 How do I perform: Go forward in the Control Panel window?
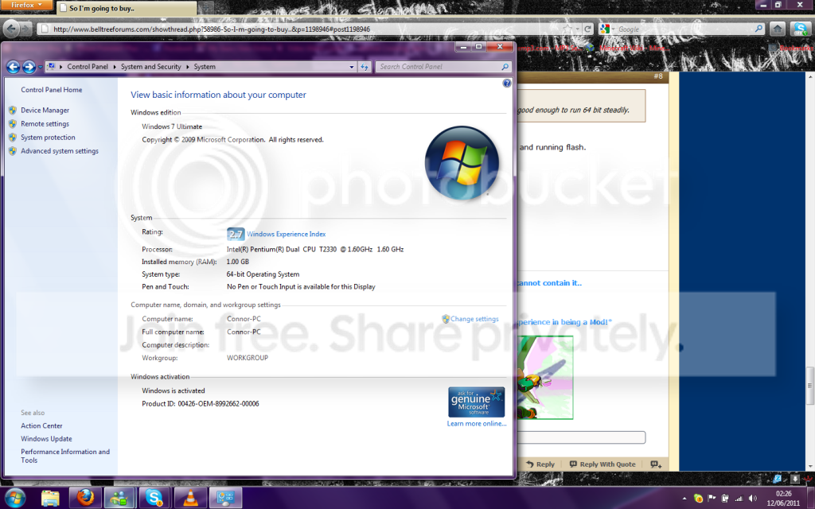(29, 67)
